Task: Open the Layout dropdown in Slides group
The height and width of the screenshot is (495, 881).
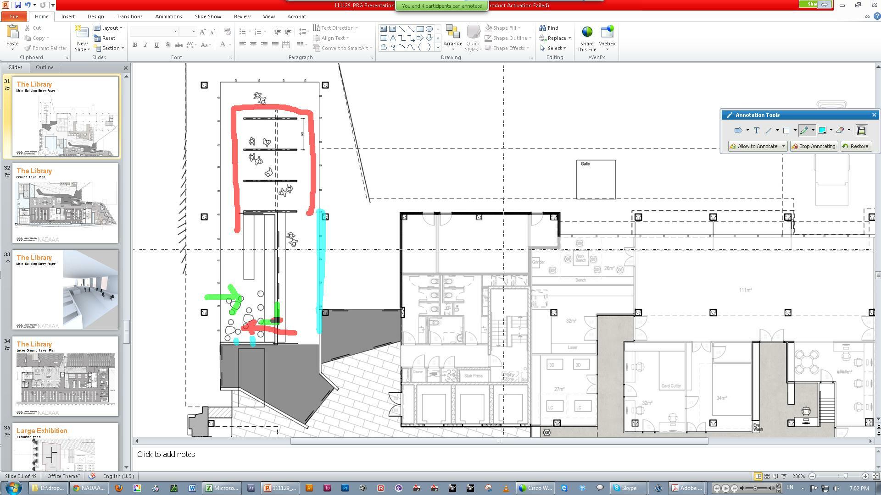Action: coord(108,28)
